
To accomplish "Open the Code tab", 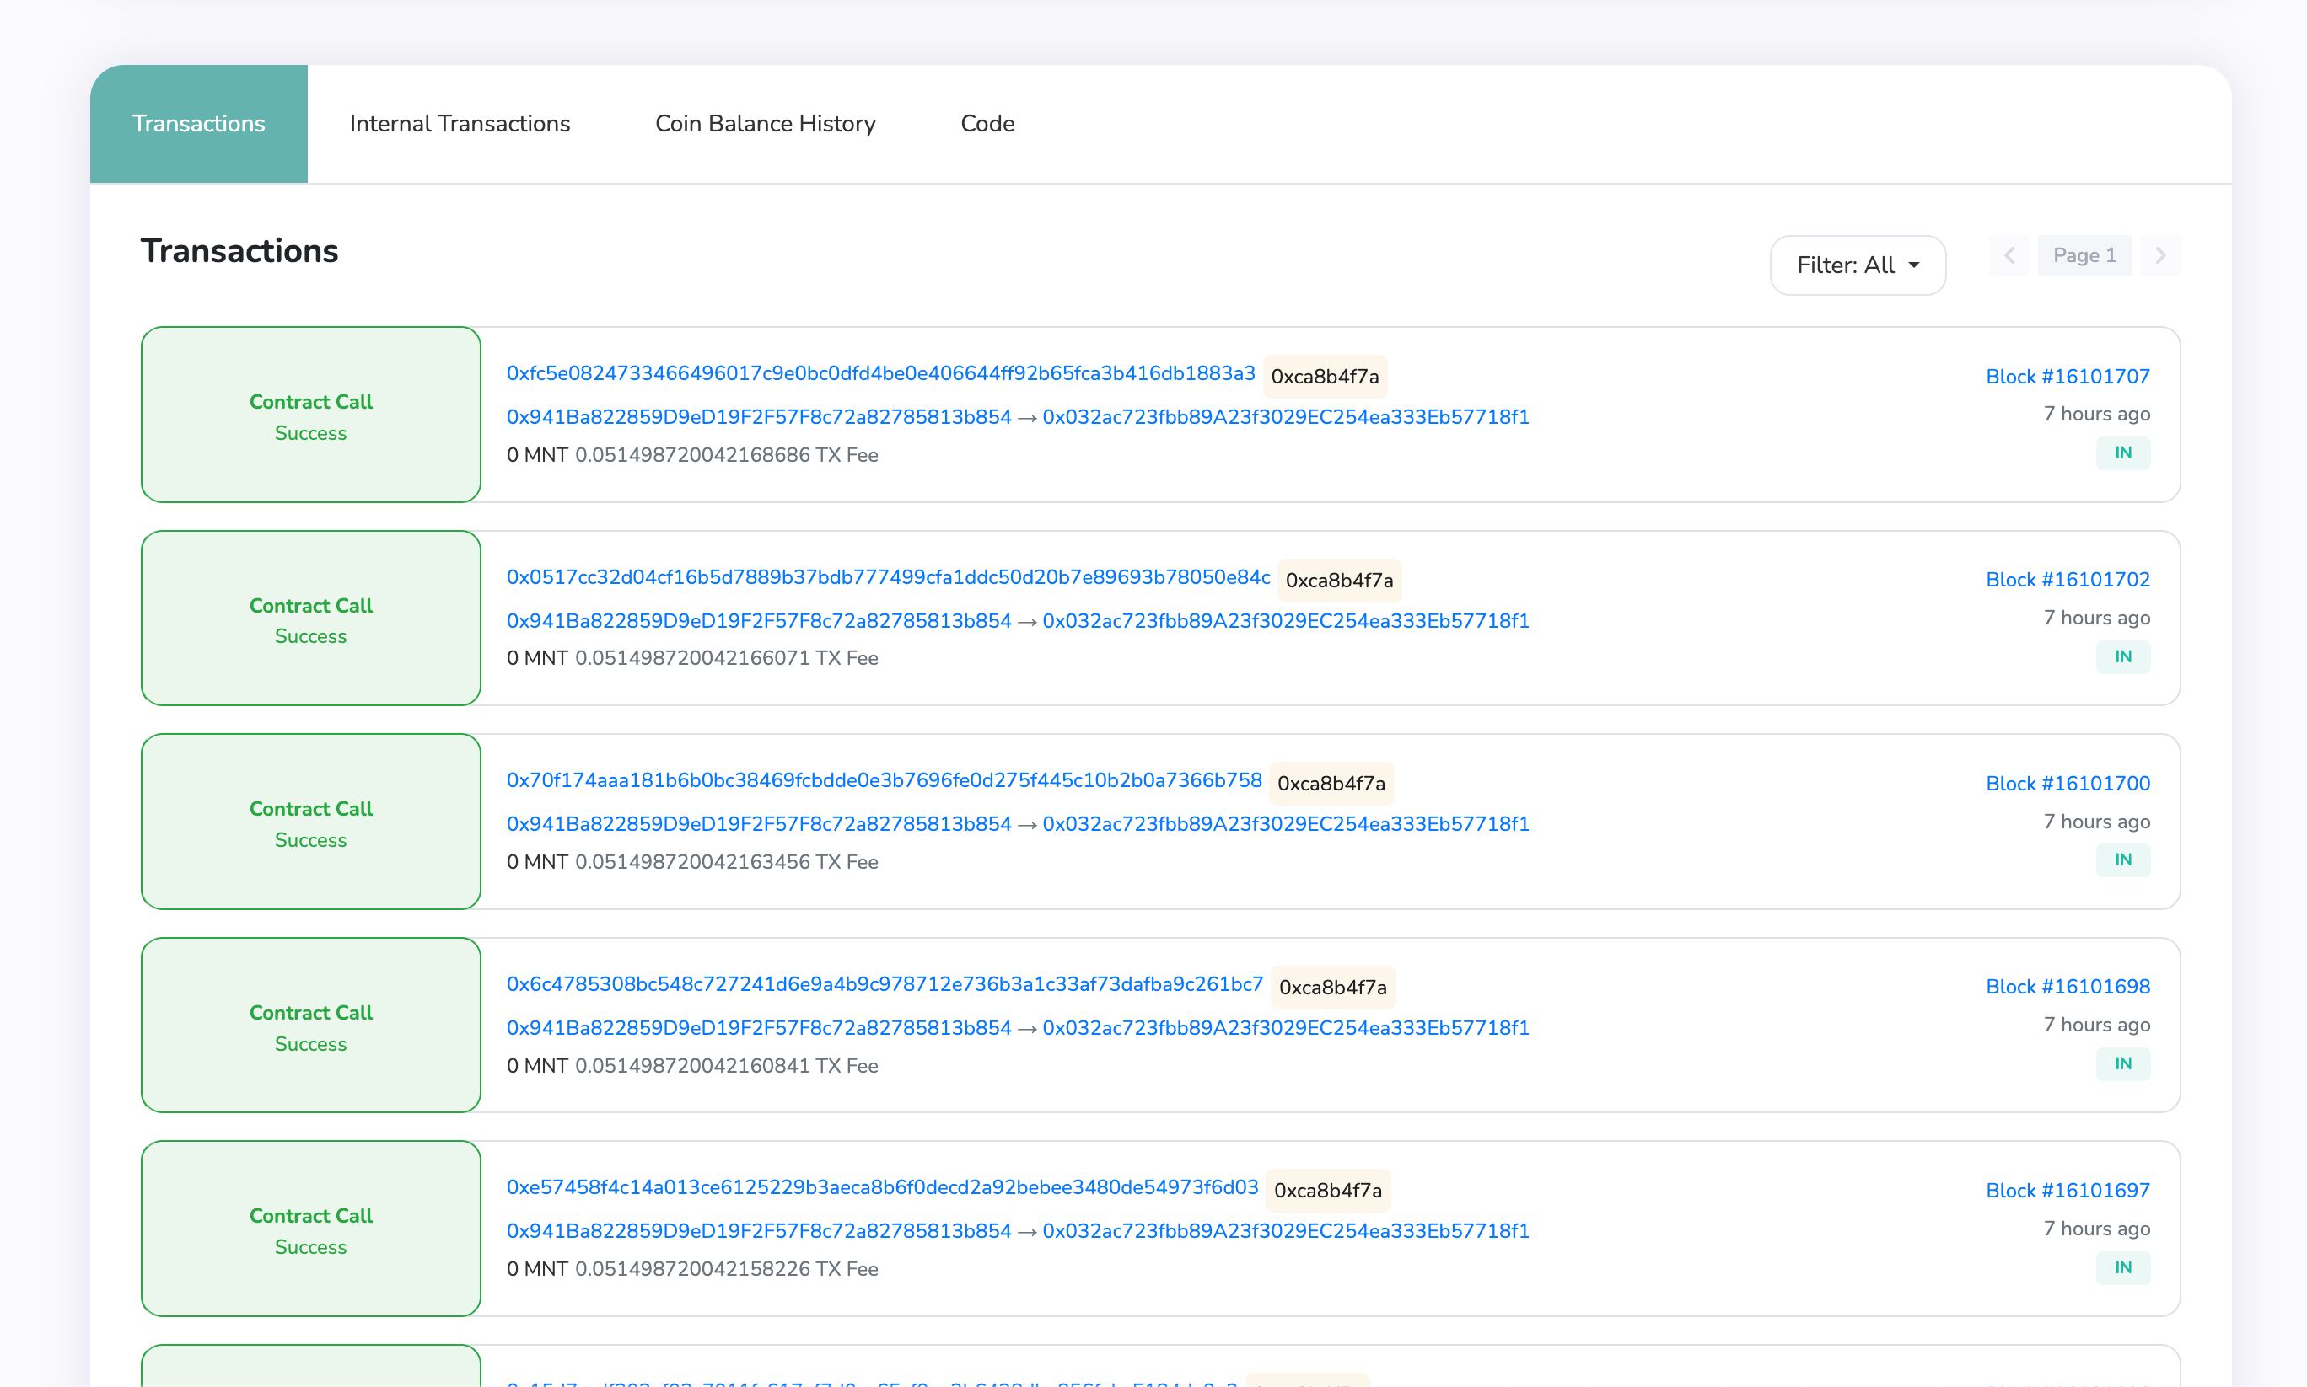I will click(x=987, y=123).
